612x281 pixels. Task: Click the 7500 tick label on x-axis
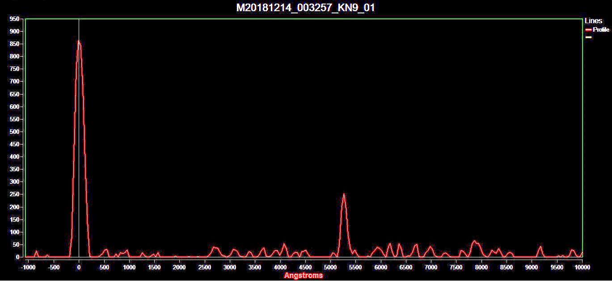click(x=456, y=267)
